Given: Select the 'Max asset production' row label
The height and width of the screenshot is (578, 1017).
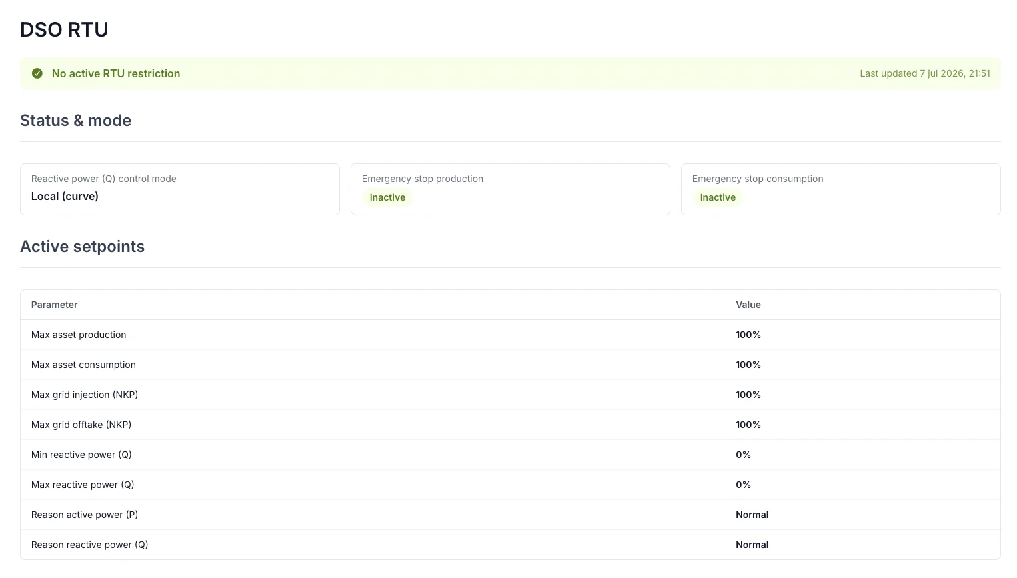Looking at the screenshot, I should pyautogui.click(x=79, y=335).
